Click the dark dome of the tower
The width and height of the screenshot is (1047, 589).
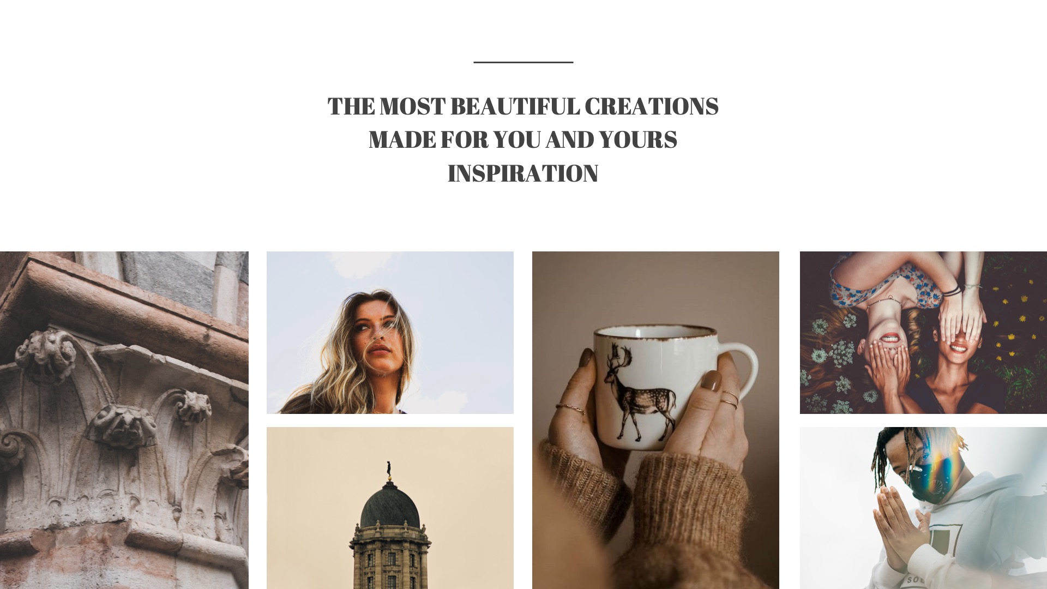[x=389, y=506]
